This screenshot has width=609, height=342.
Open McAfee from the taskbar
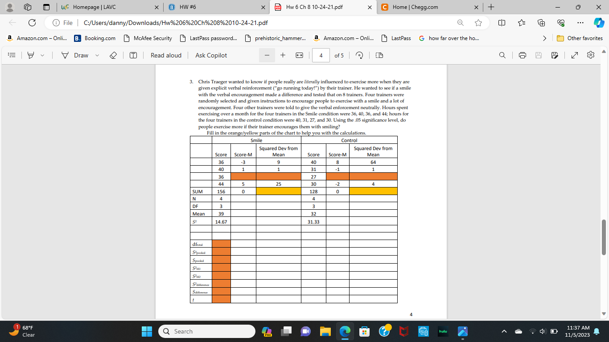tap(403, 331)
